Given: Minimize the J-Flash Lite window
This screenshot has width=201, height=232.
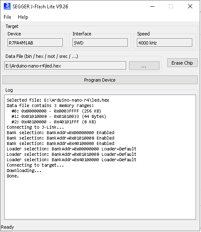Looking at the screenshot, I should [x=152, y=6].
